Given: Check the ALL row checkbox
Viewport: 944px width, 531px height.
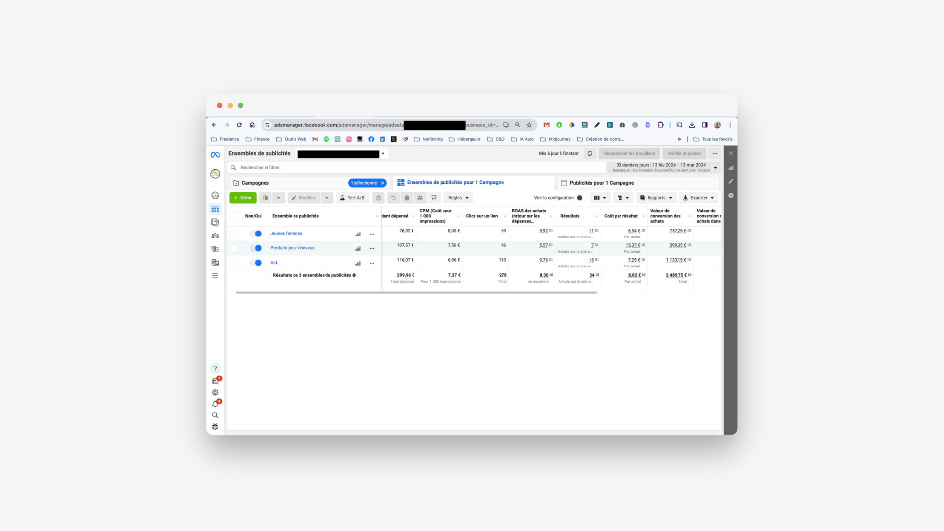Looking at the screenshot, I should (x=235, y=263).
